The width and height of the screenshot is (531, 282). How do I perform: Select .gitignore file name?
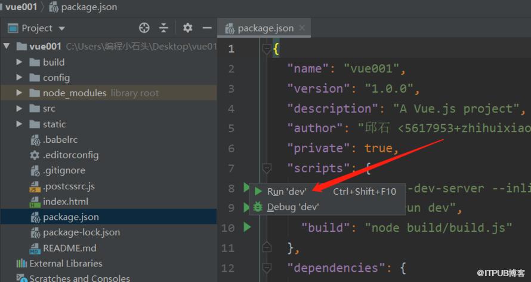pos(64,170)
